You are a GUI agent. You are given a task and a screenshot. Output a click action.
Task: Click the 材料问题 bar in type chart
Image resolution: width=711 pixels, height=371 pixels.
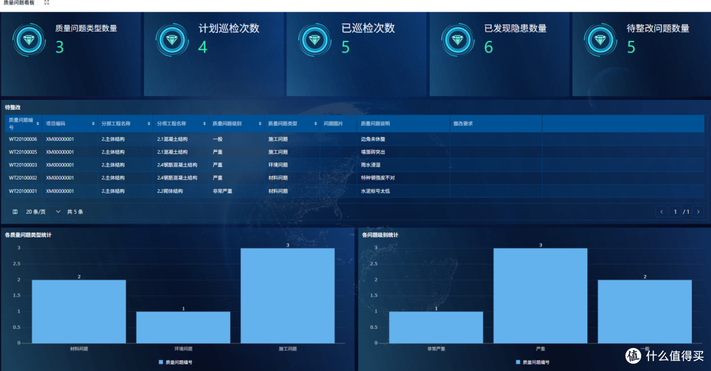pos(79,311)
